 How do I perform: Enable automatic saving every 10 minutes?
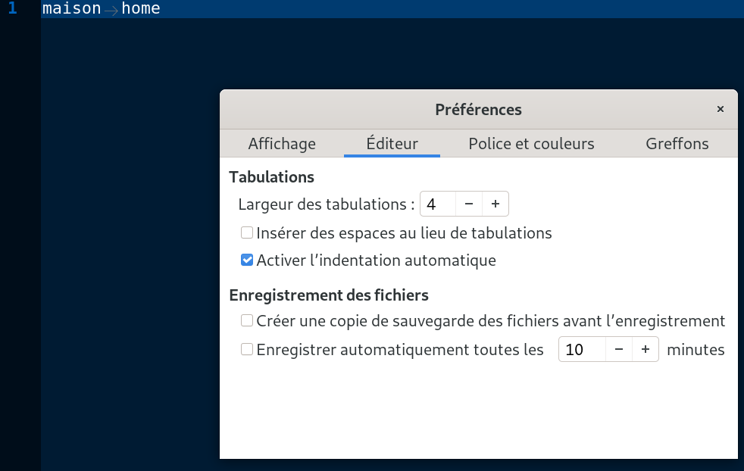(x=246, y=349)
